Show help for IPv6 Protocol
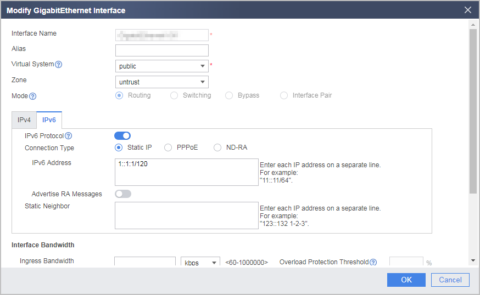The image size is (480, 295). point(69,136)
